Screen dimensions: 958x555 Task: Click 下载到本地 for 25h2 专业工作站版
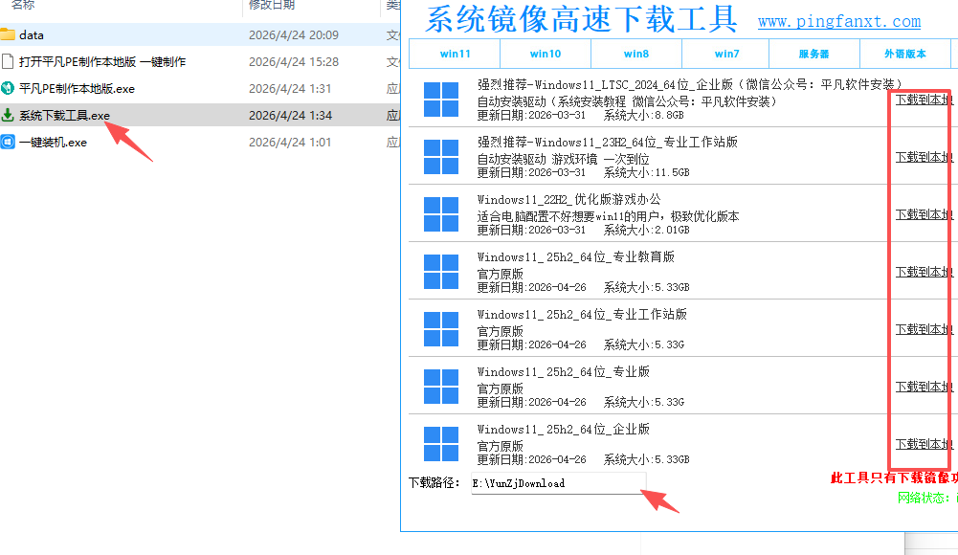[x=924, y=329]
